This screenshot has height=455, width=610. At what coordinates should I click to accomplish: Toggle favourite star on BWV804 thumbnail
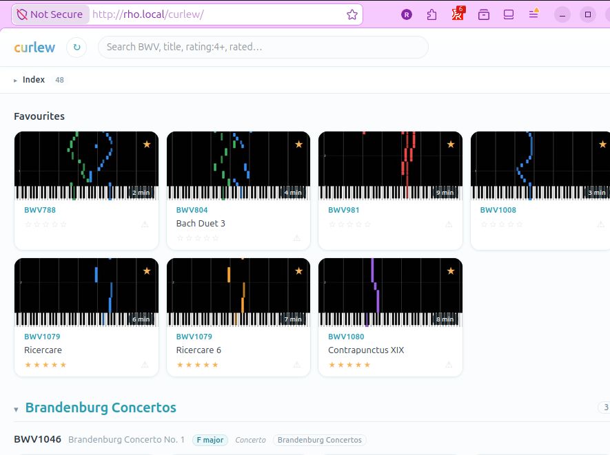[298, 145]
